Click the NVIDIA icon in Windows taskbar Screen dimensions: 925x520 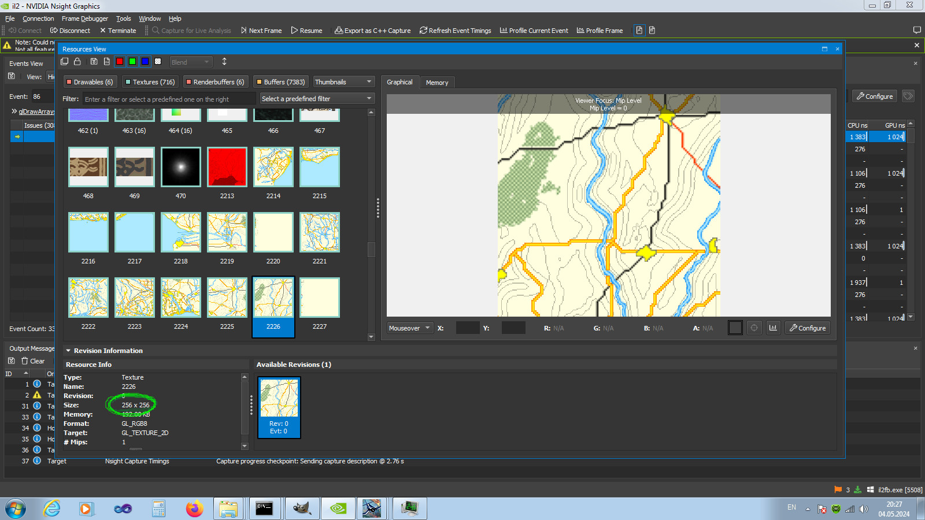click(338, 508)
